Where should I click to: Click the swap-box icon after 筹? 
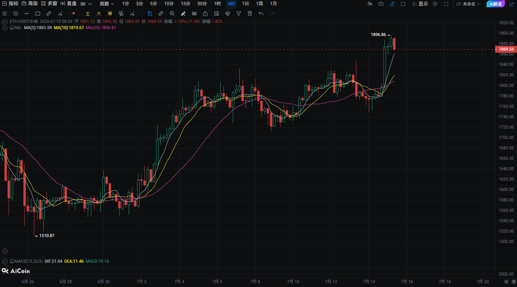pyautogui.click(x=121, y=14)
